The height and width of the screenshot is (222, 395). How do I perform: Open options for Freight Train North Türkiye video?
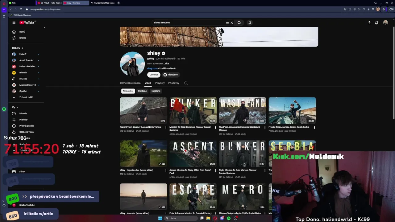(166, 127)
